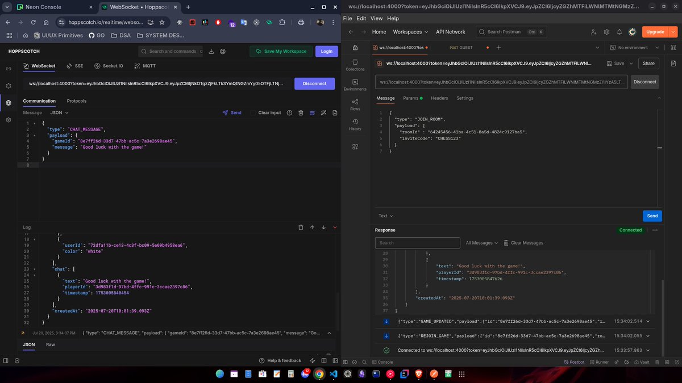Viewport: 682px width, 383px height.
Task: Send the Hoppscotch WebSocket message
Action: [x=232, y=113]
